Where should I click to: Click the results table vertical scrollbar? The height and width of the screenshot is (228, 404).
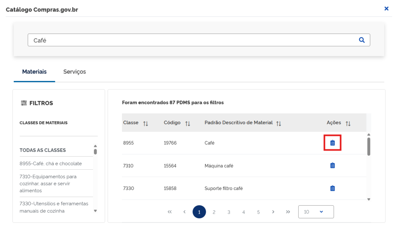click(x=368, y=146)
